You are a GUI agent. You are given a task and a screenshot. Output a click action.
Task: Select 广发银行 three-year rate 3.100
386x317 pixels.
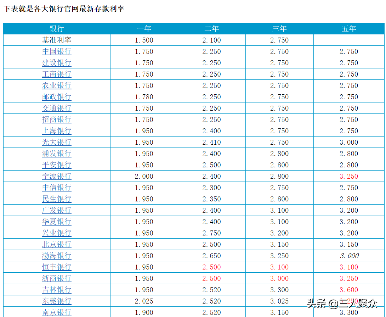click(279, 210)
